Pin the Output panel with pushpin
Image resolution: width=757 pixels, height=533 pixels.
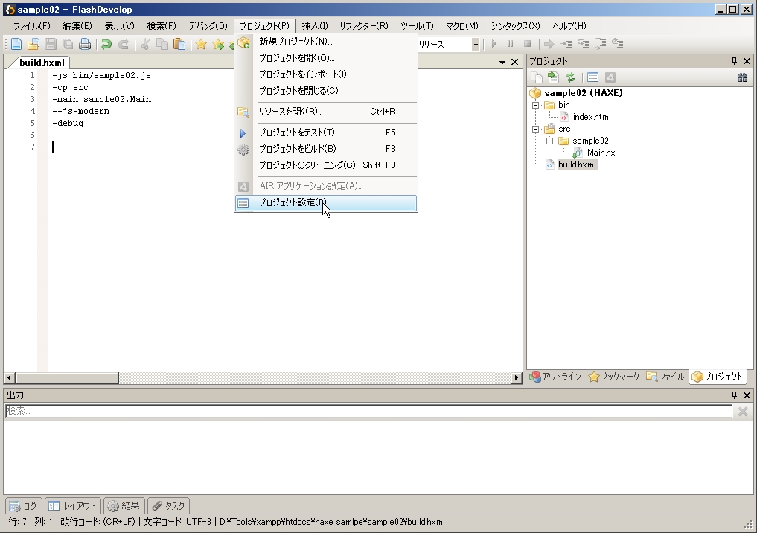pyautogui.click(x=735, y=395)
